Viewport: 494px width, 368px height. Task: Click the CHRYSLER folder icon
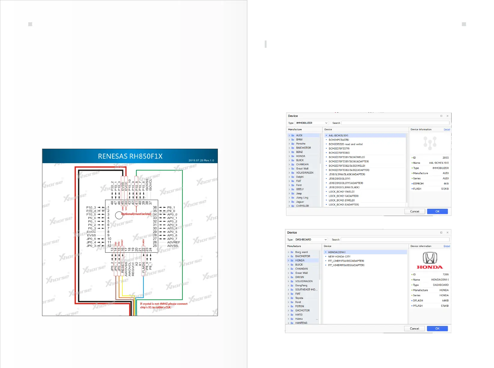coord(293,206)
